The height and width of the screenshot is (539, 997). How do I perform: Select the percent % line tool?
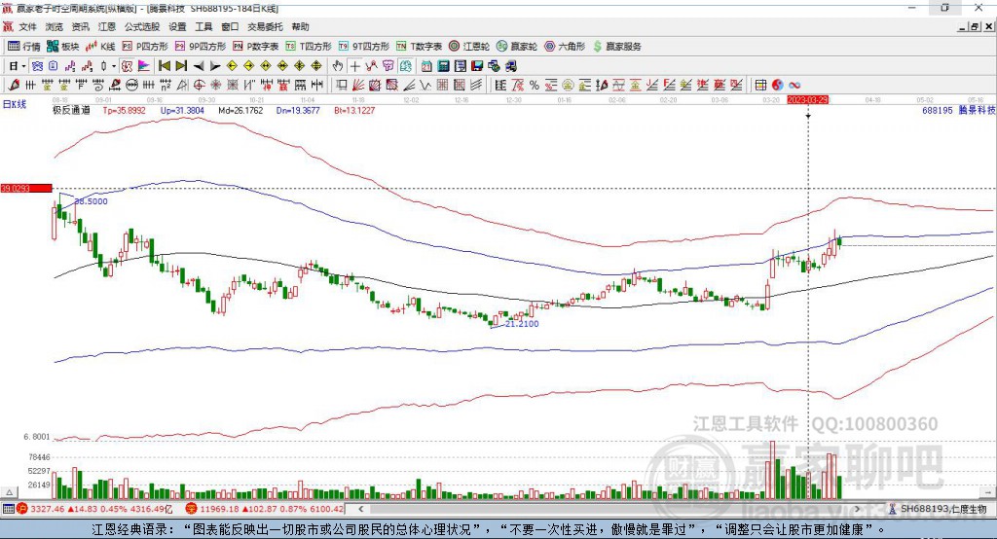coord(535,86)
